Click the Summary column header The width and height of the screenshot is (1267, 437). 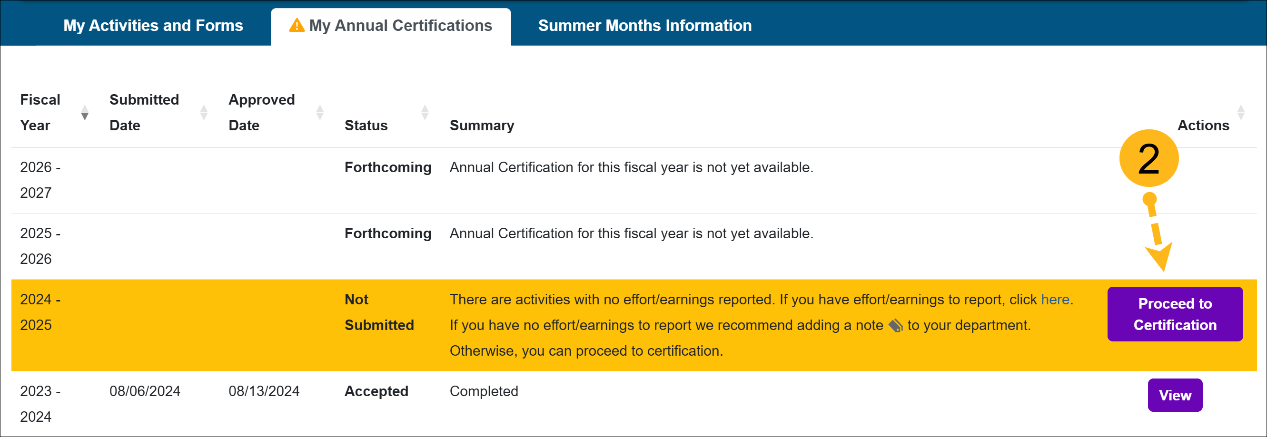pos(482,126)
